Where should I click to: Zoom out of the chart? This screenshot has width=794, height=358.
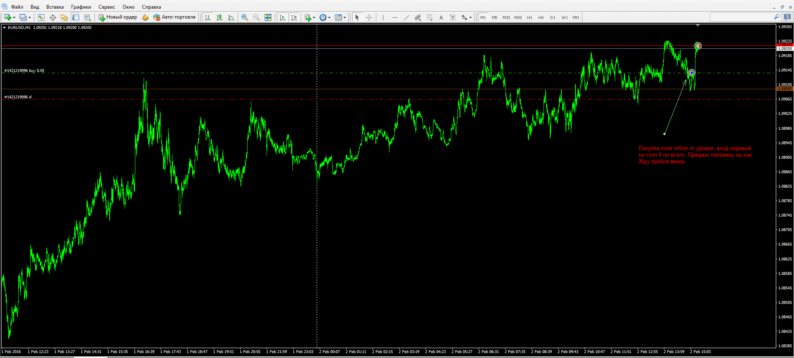256,17
